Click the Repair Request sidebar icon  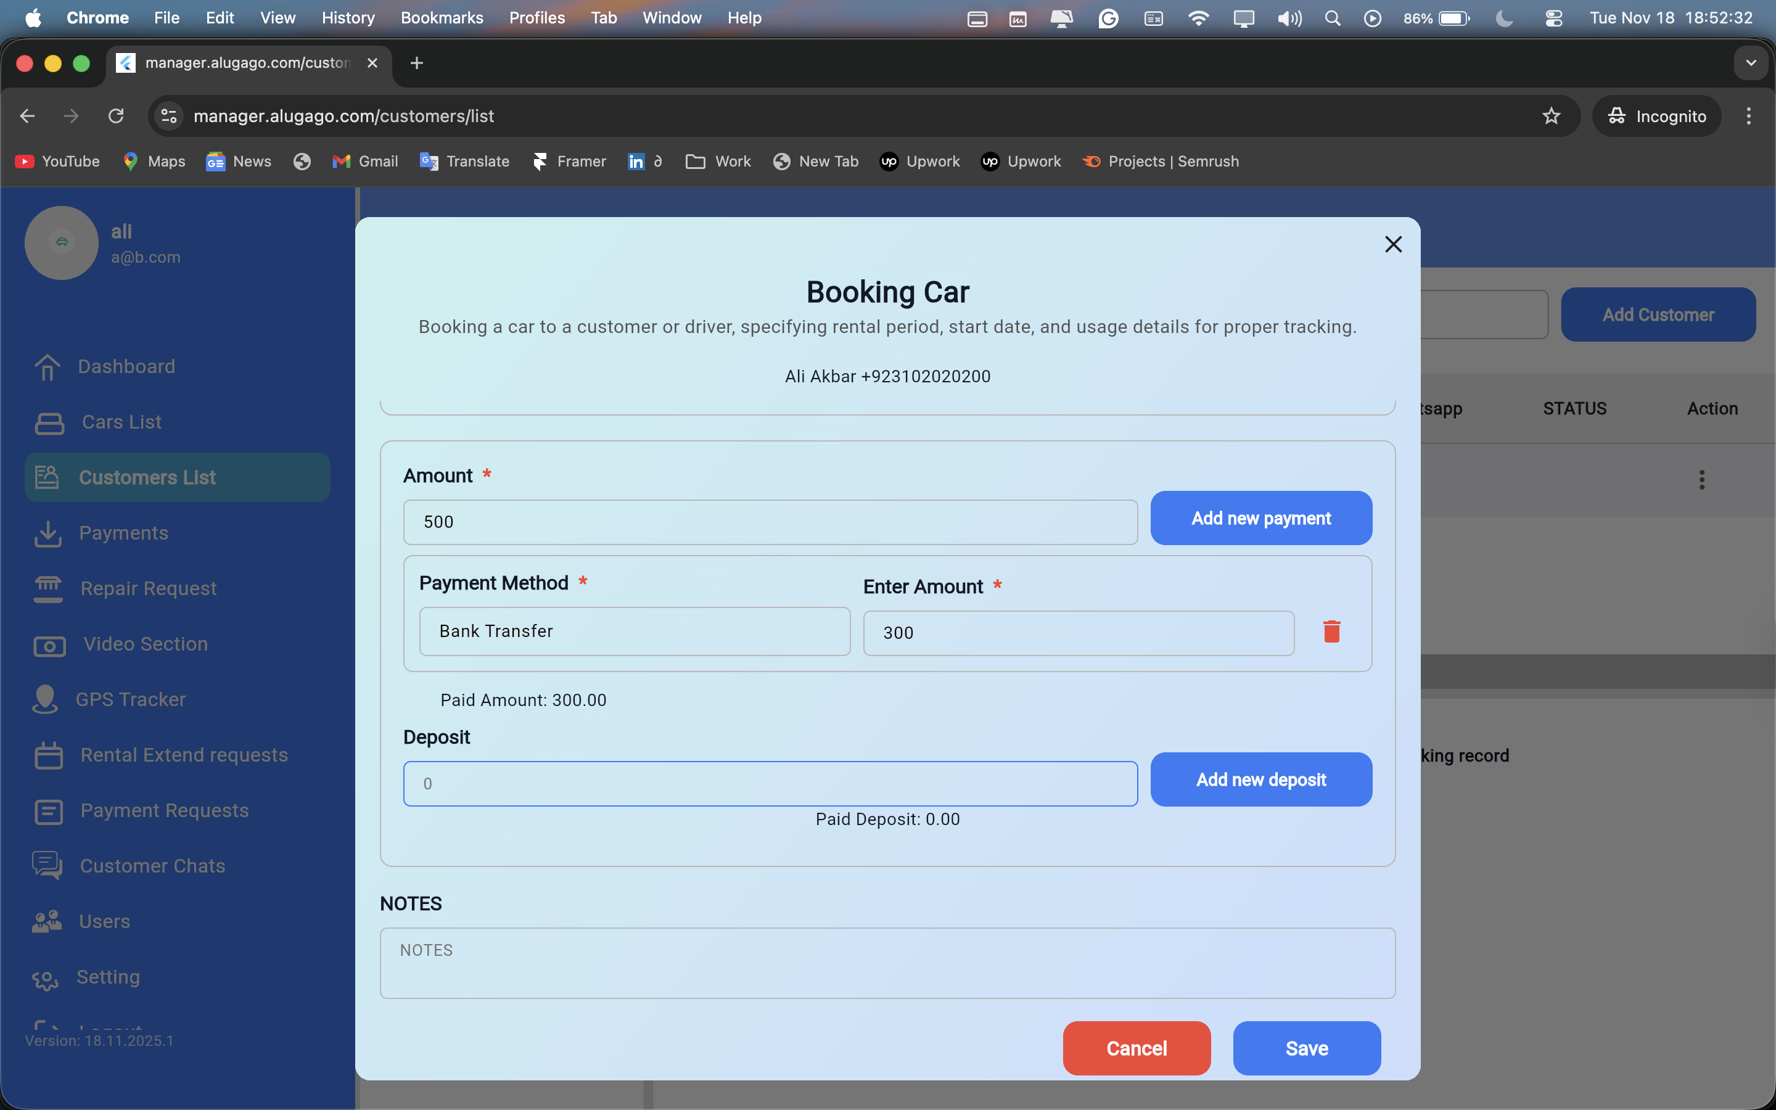(49, 589)
